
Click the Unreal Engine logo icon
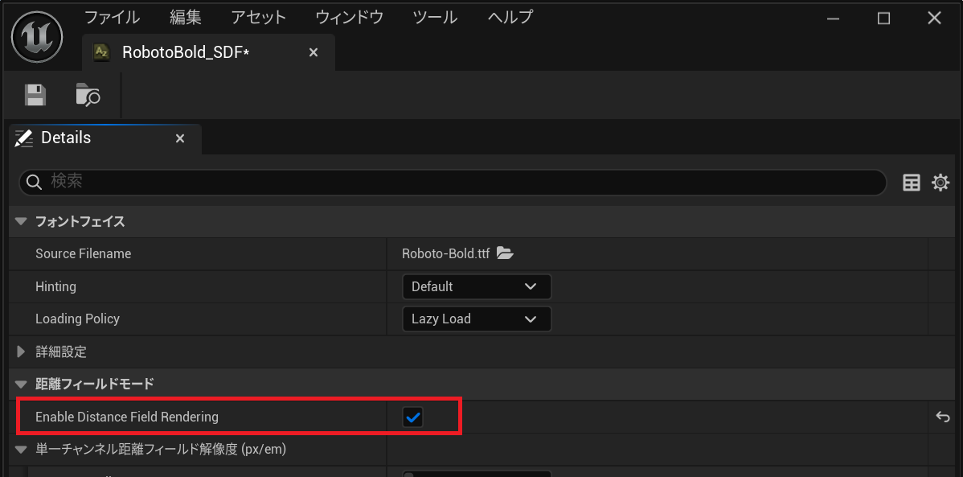pos(37,36)
